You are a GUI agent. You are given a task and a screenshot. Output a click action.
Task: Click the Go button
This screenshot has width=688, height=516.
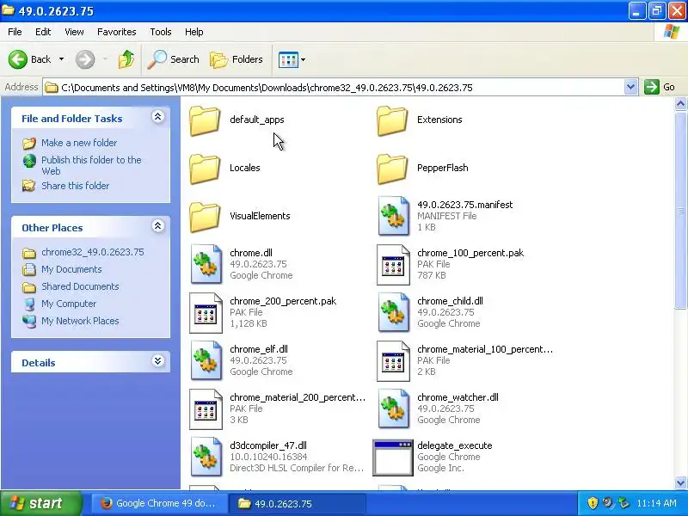click(x=660, y=87)
